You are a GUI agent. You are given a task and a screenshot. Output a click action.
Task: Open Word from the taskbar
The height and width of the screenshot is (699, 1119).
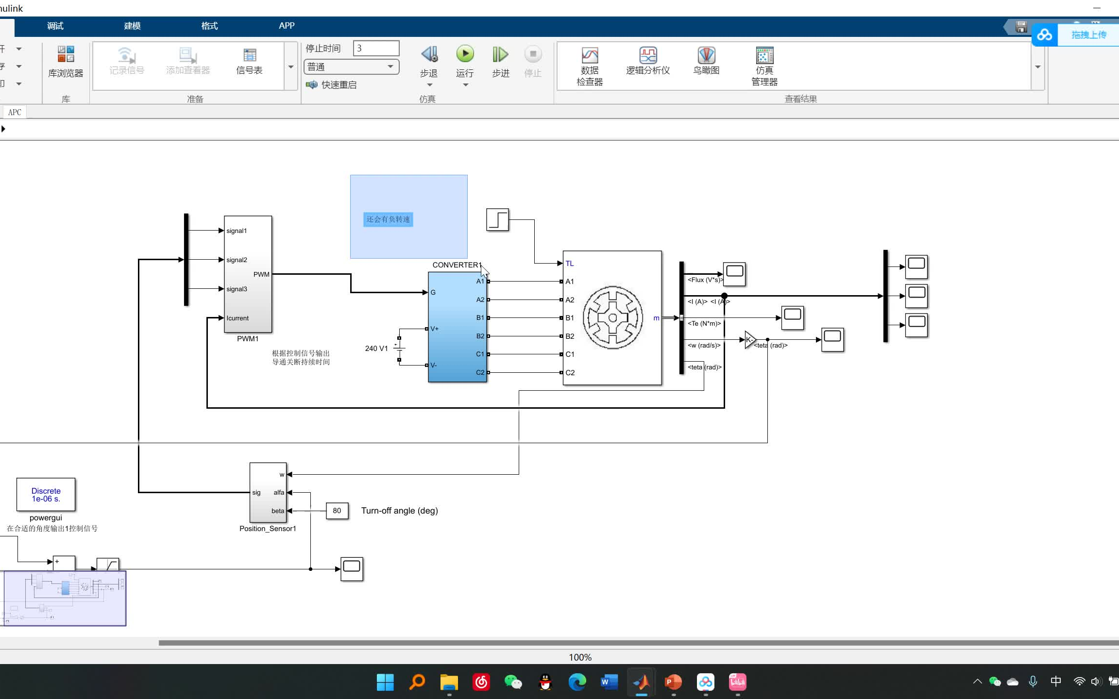coord(610,682)
